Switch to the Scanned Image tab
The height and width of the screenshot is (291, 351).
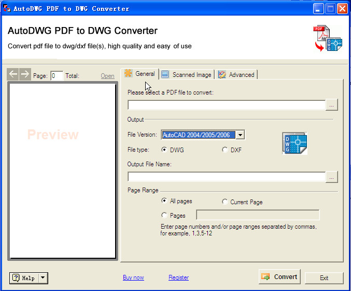point(187,74)
